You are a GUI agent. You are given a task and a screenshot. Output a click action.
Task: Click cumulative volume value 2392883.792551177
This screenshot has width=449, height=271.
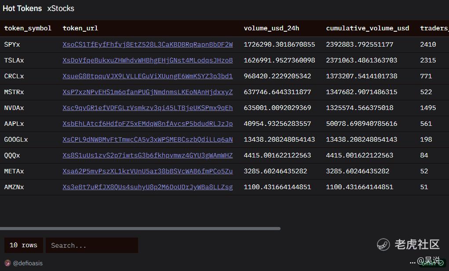pyautogui.click(x=360, y=44)
